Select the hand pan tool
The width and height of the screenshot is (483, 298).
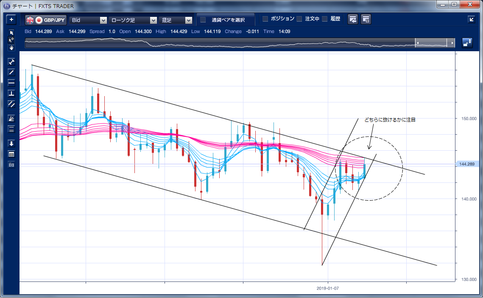[11, 47]
